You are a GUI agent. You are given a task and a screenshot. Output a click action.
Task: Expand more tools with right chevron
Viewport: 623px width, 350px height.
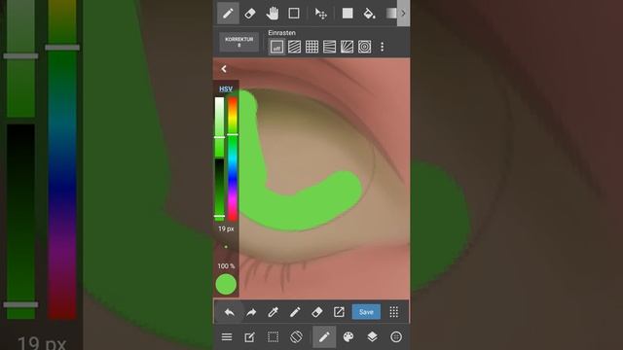(403, 14)
